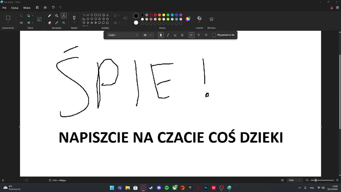Select primary color 1 circle
This screenshot has width=341, height=192.
(136, 16)
